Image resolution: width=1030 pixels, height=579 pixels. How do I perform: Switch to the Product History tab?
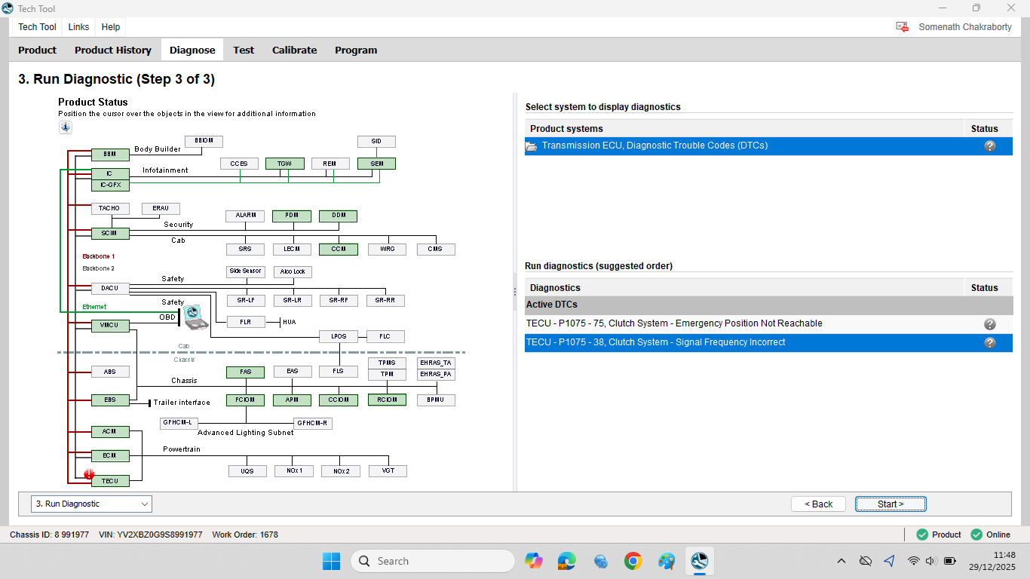pyautogui.click(x=113, y=51)
